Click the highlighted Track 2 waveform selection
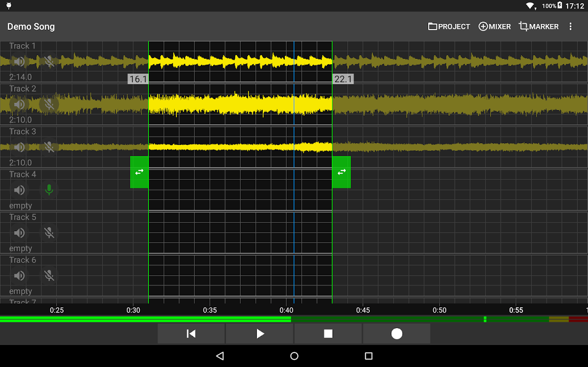This screenshot has height=367, width=588. pos(240,104)
